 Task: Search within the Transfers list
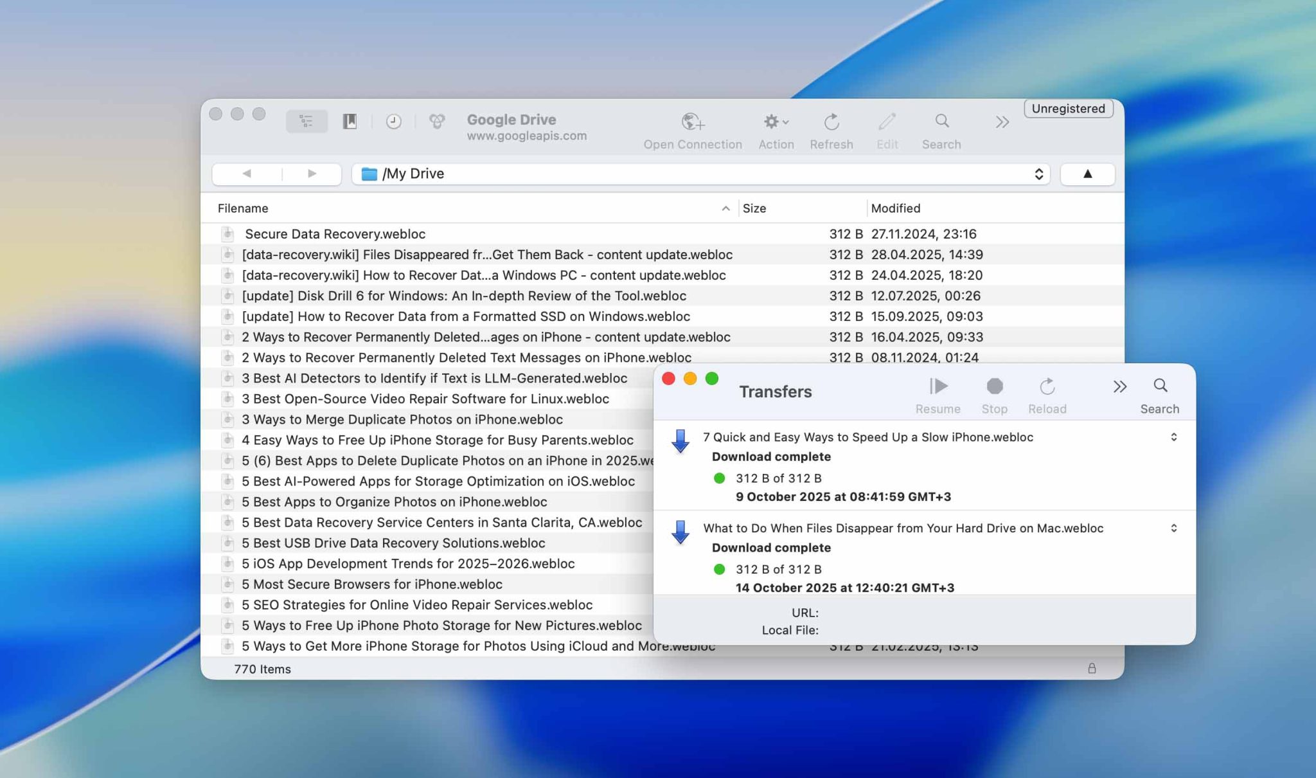coord(1159,387)
